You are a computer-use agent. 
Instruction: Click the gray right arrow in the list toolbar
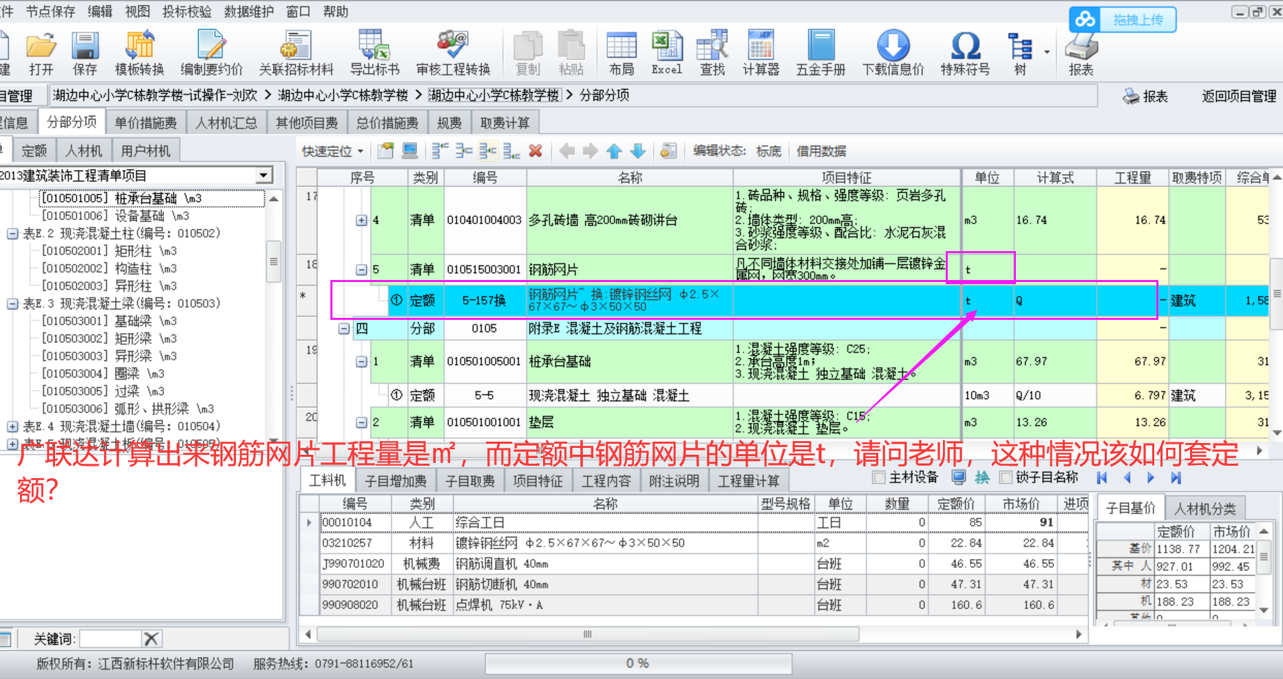tap(591, 151)
